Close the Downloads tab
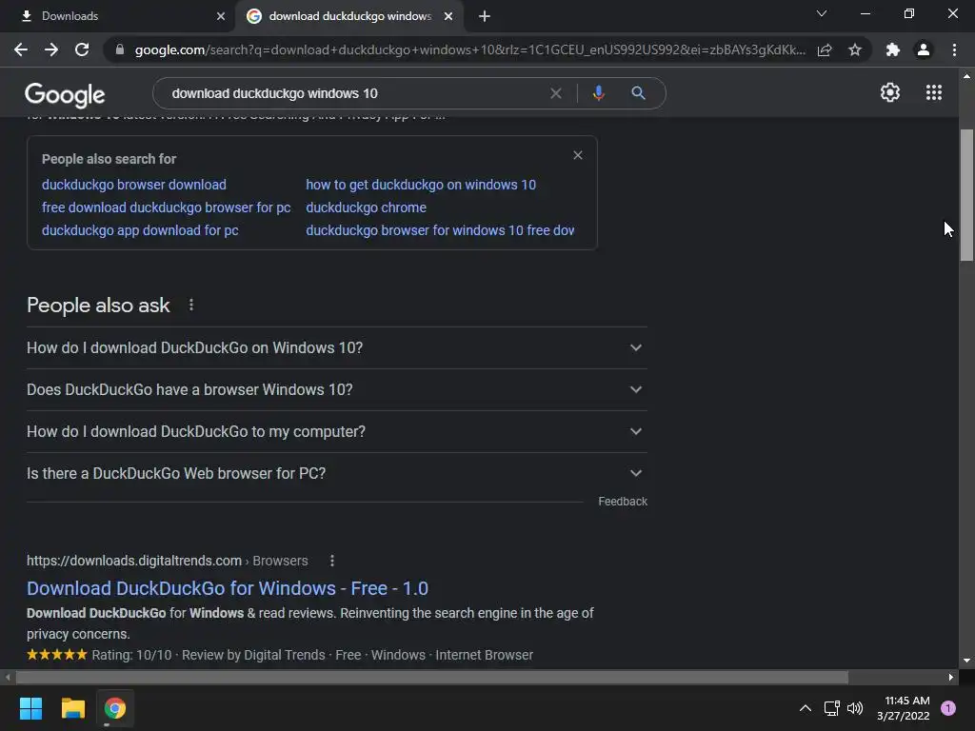975x731 pixels. click(x=221, y=16)
